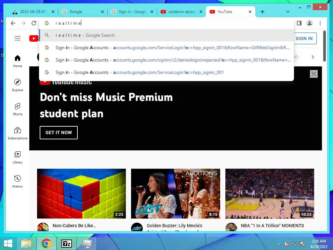
Task: Toggle the Chrome side panel icon
Action: pos(299,23)
